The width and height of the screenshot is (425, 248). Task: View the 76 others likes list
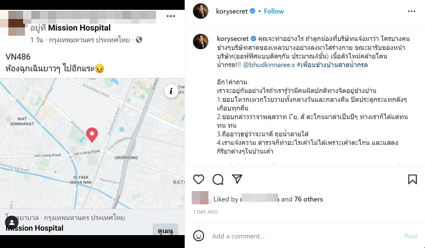(308, 199)
